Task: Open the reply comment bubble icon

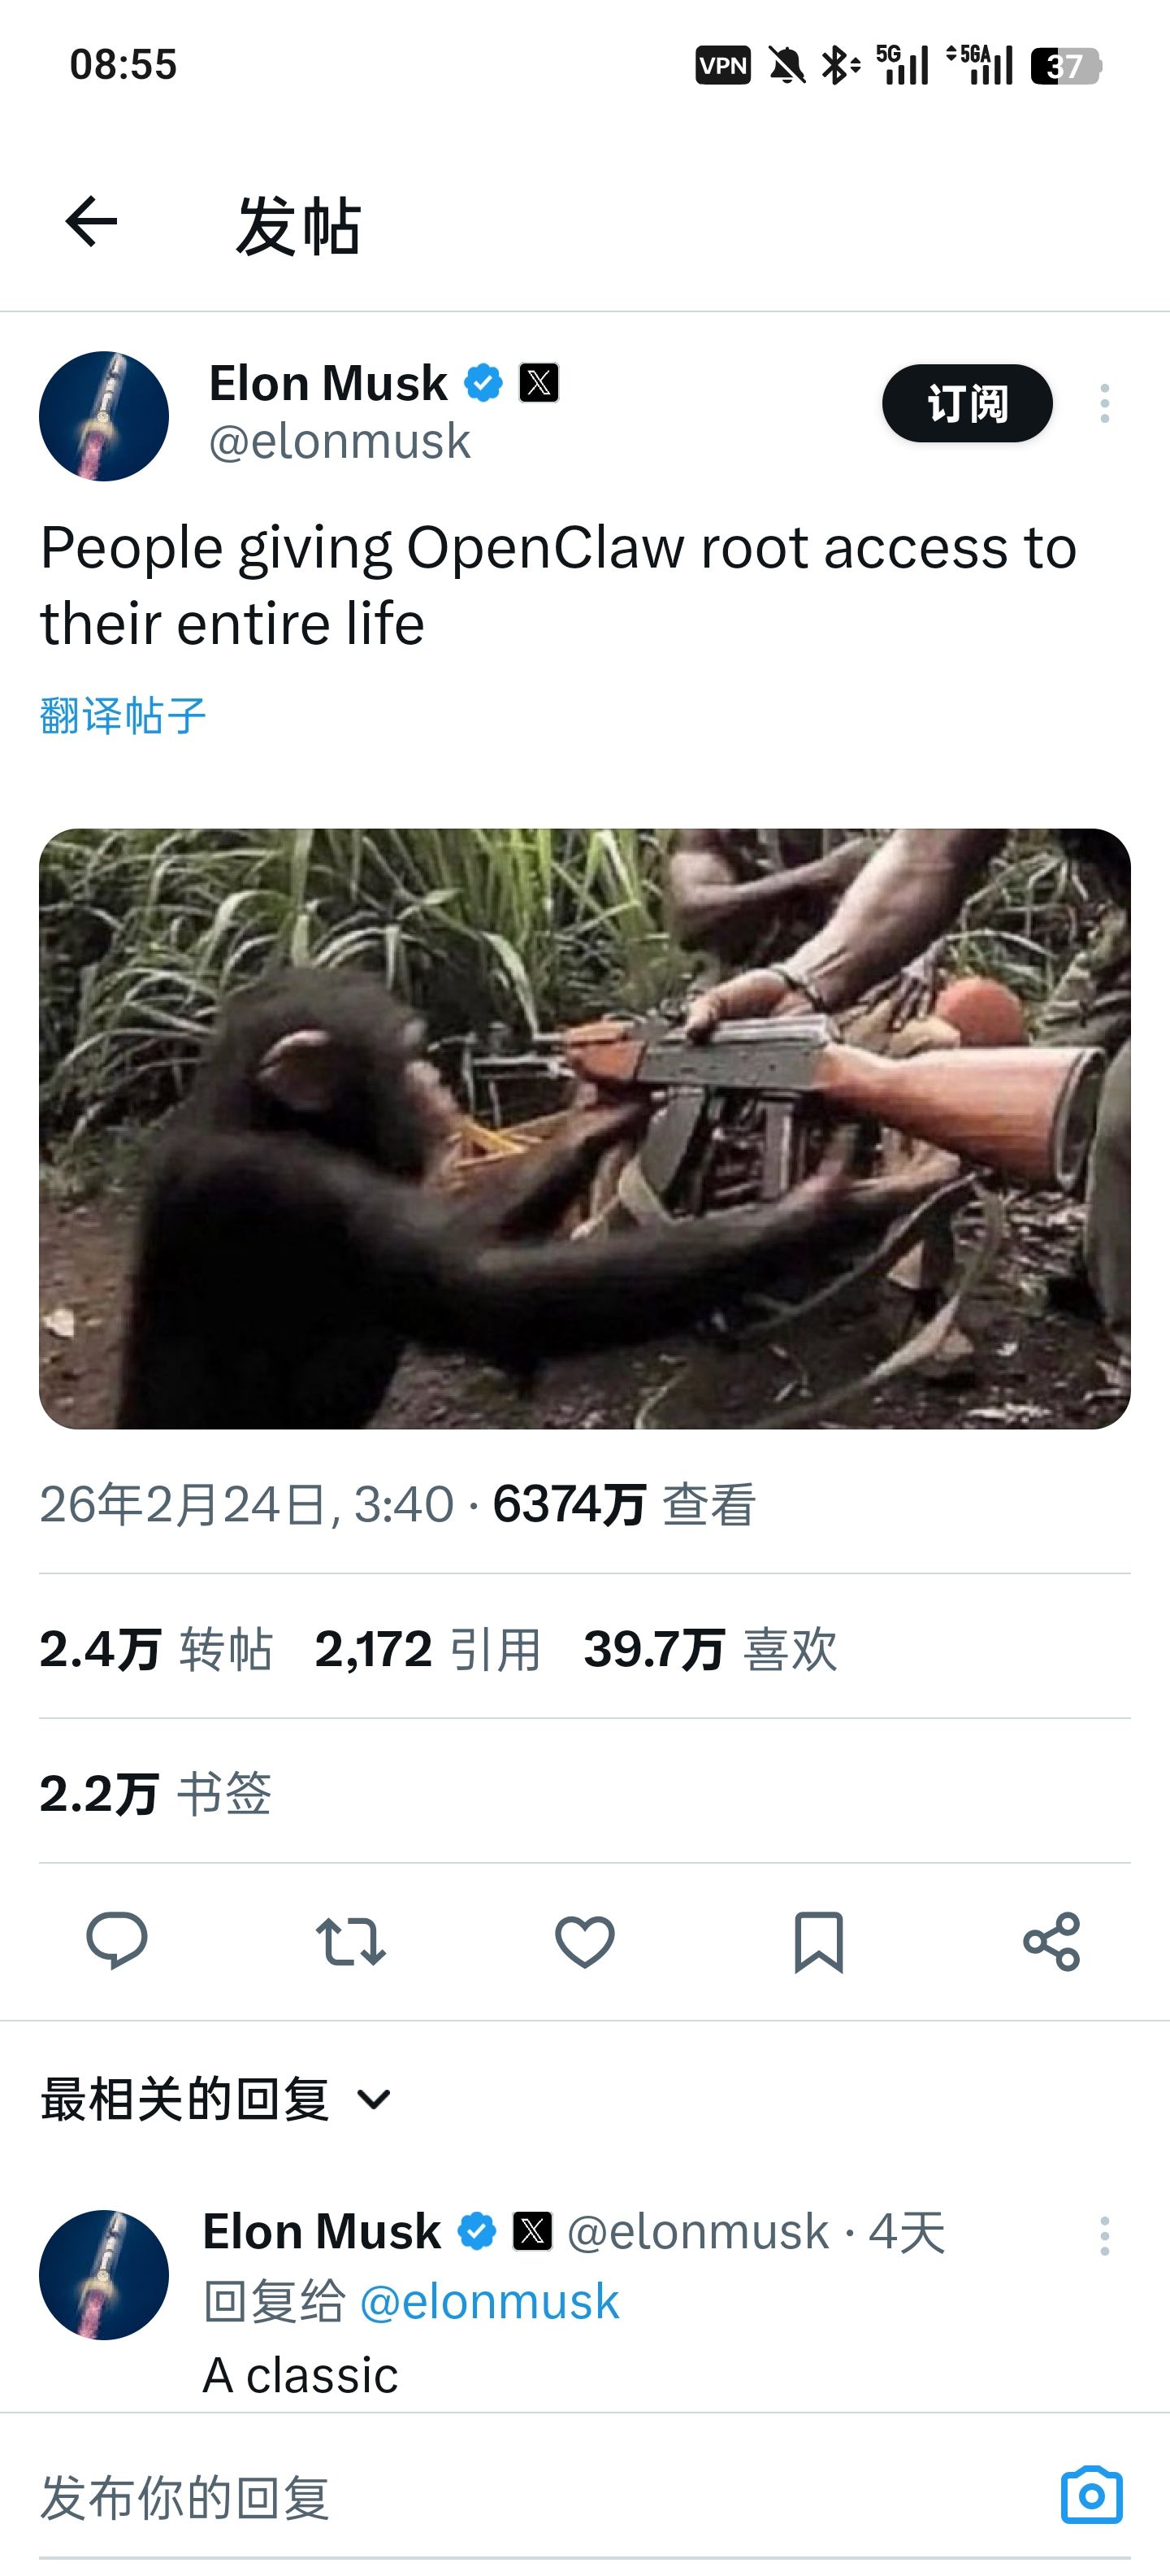Action: pos(117,1941)
